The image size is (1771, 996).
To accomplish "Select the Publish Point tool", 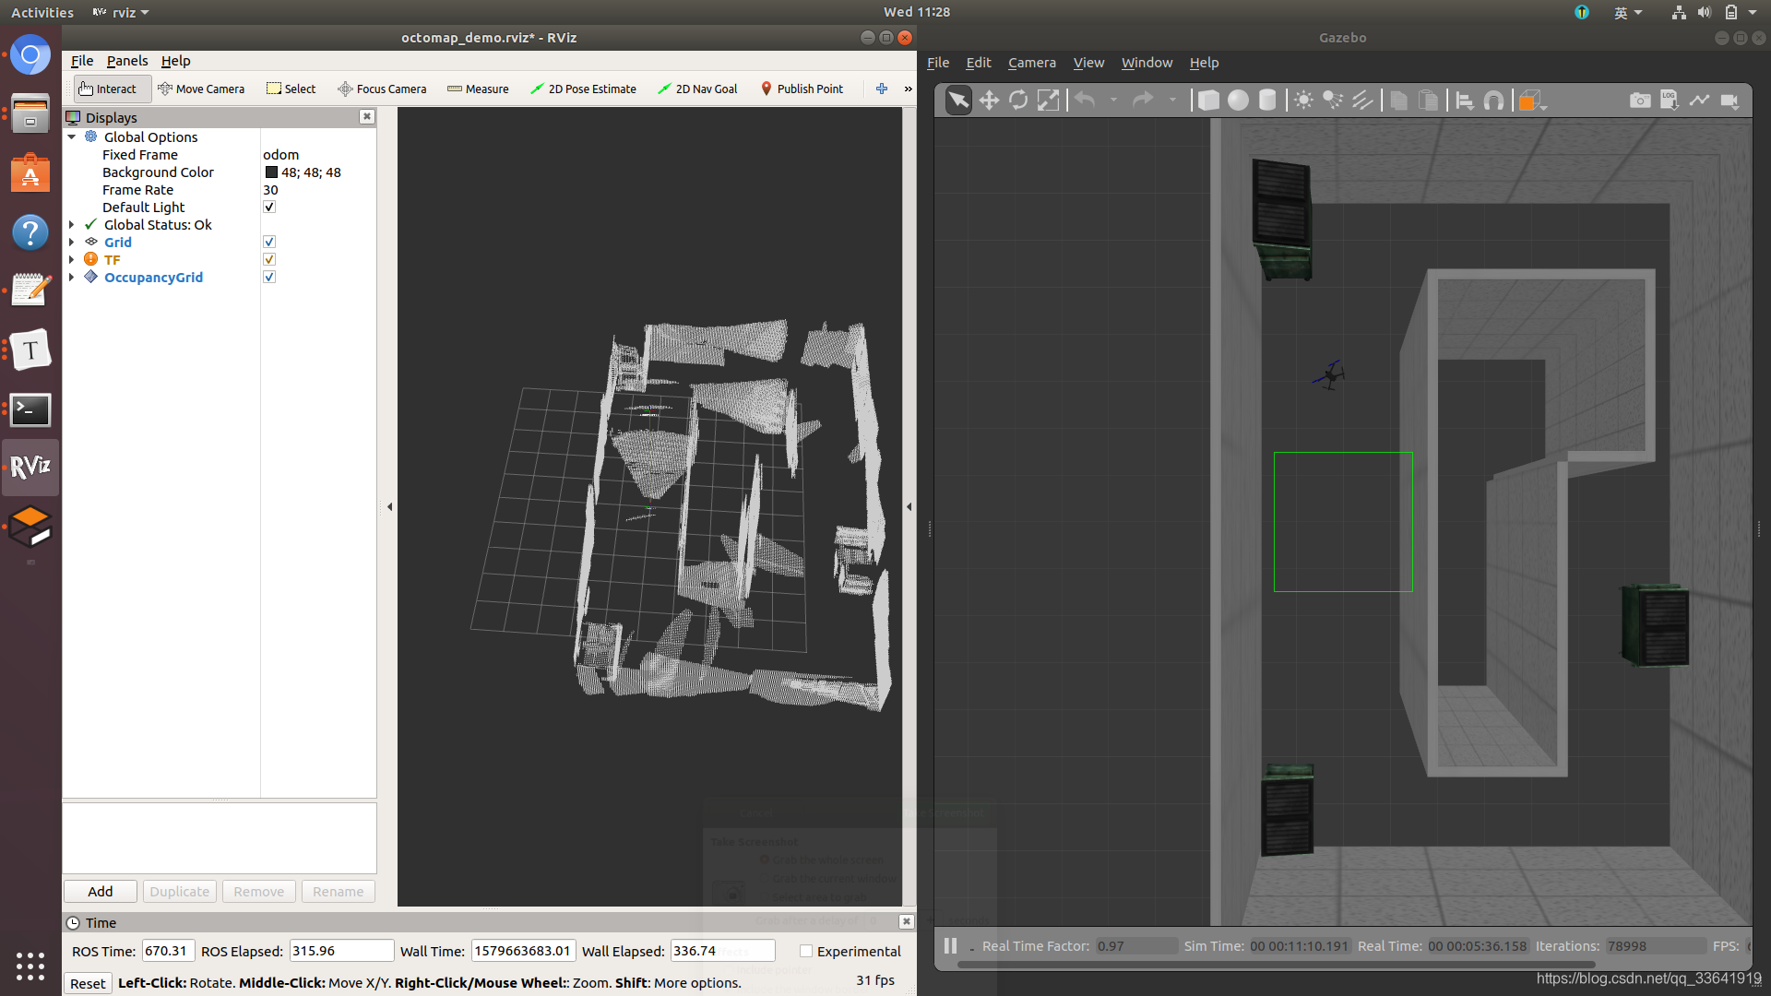I will tap(802, 89).
